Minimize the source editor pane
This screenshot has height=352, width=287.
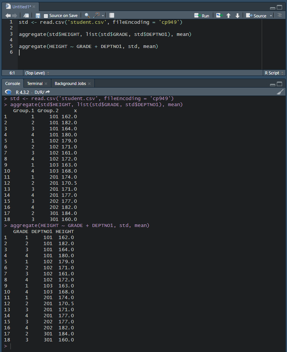pos(273,8)
